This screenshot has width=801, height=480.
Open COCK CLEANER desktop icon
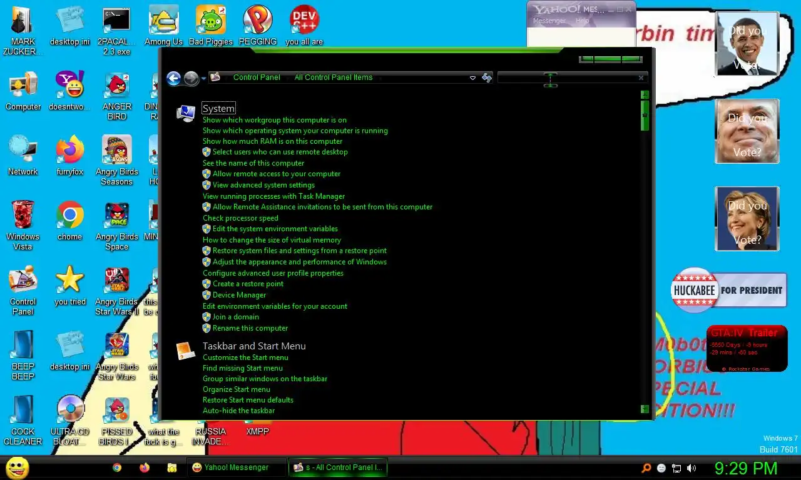[x=23, y=421]
